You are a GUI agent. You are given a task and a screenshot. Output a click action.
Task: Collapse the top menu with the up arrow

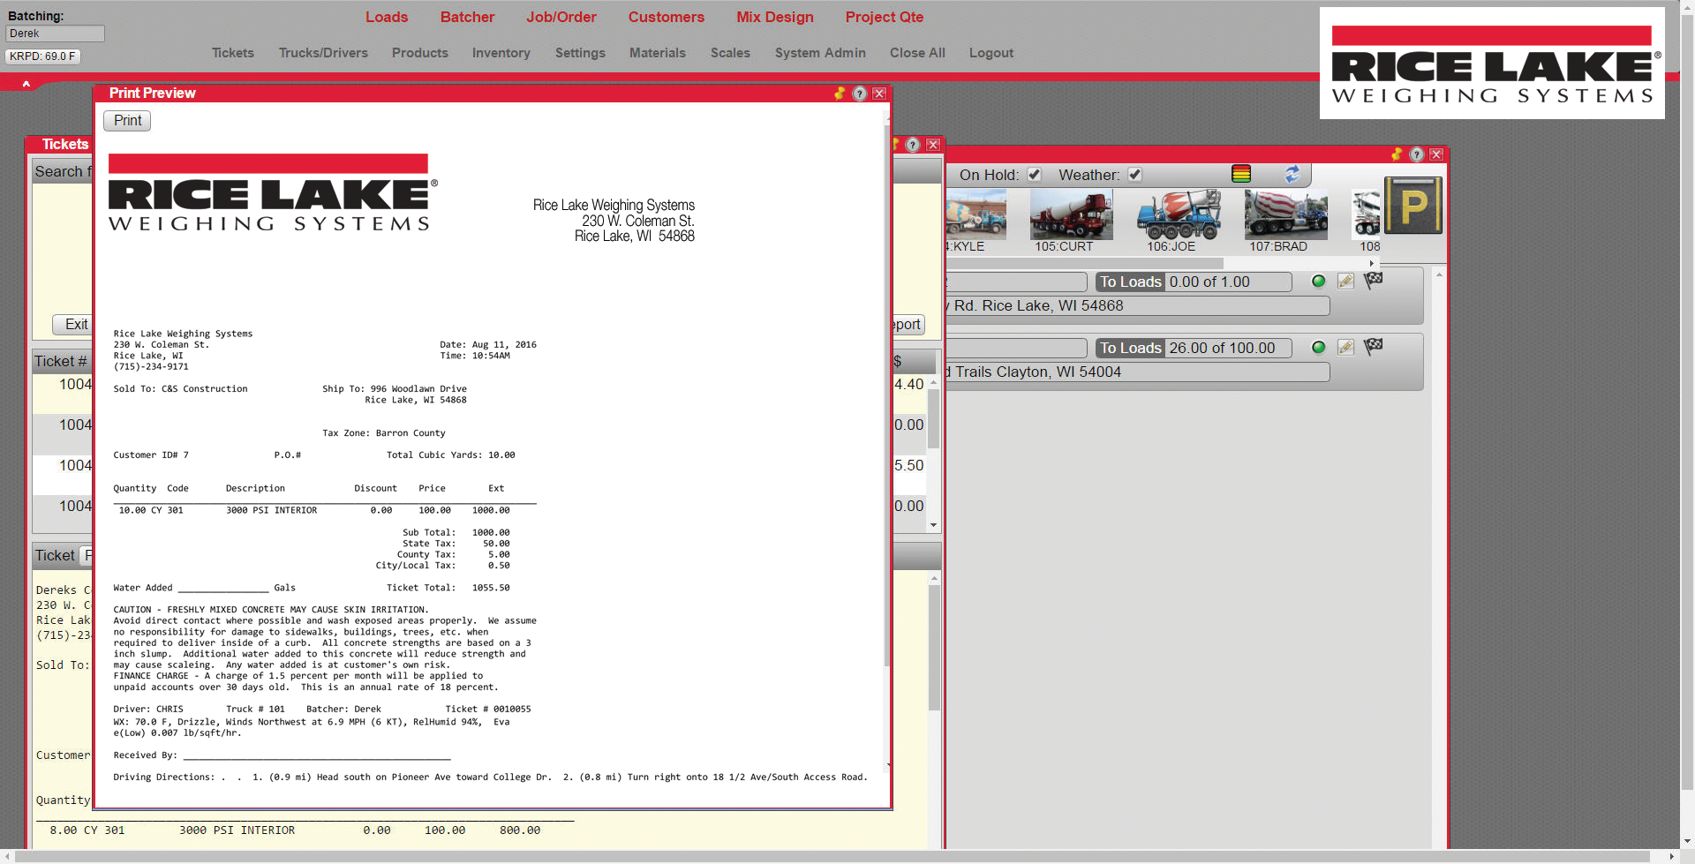pos(26,84)
